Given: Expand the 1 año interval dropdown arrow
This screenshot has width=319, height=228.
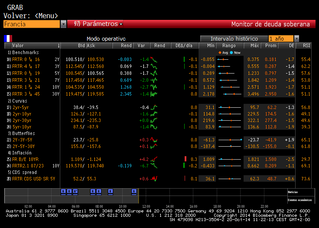Looking at the screenshot, I should click(x=296, y=39).
